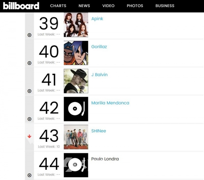Open the BUSINESS section
This screenshot has height=180, width=204.
click(165, 6)
